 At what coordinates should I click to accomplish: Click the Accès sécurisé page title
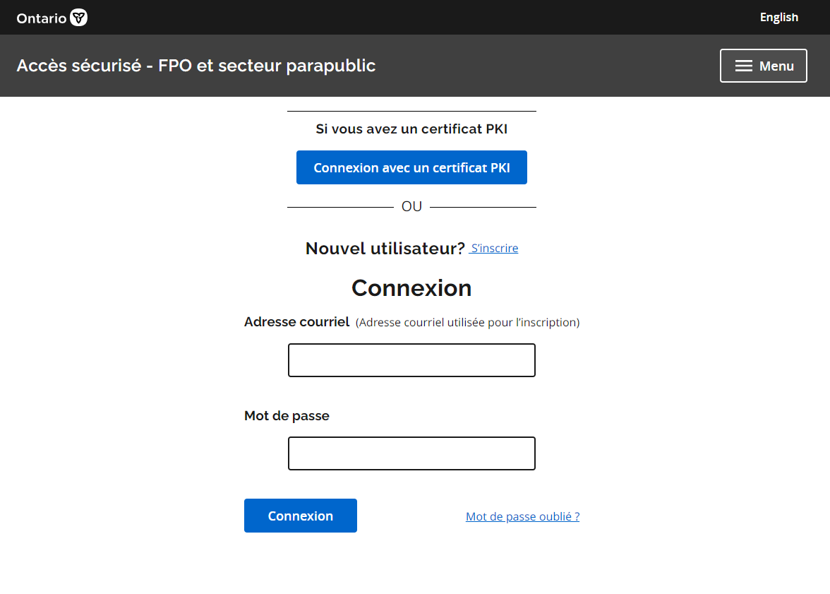pos(196,66)
